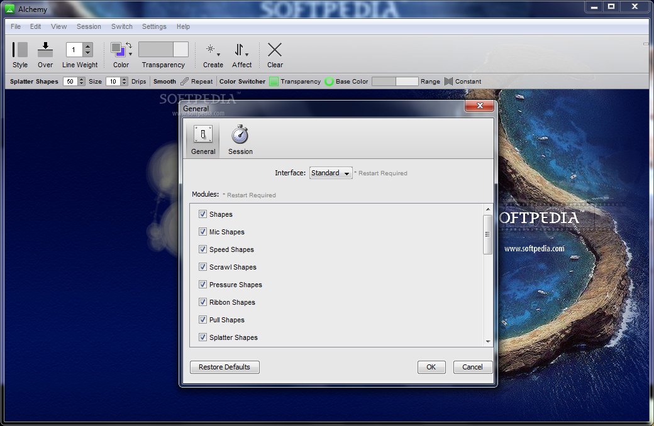
Task: Click the Alchemy app logo in title bar
Action: [x=9, y=9]
